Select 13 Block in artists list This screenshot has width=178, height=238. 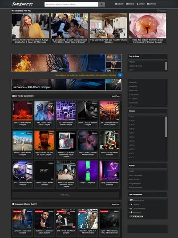(134, 98)
